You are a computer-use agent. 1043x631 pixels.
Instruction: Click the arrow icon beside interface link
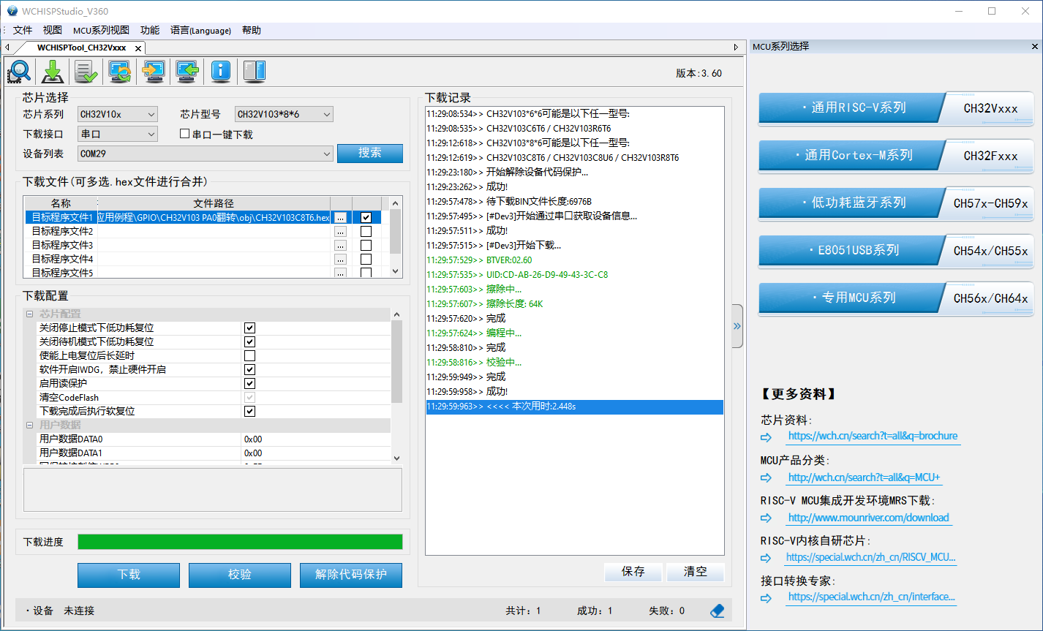[x=766, y=597]
